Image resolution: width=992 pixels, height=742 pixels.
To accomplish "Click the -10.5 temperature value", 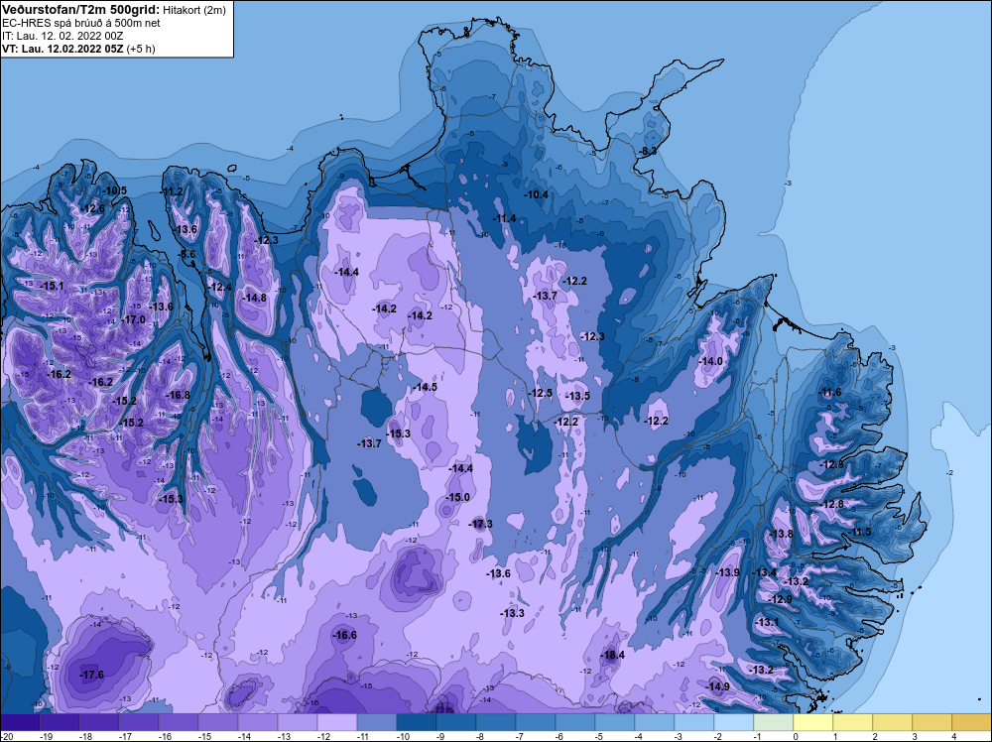I will (114, 190).
